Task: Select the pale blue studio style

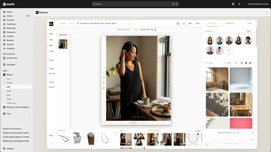Action: tap(241, 79)
